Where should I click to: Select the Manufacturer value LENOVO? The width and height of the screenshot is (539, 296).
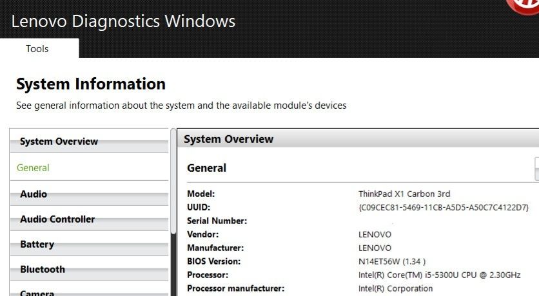point(375,248)
